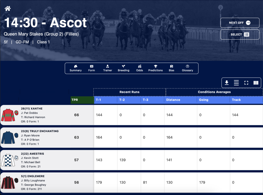Sort by the TPR column header
Image resolution: width=263 pixels, height=195 pixels.
pyautogui.click(x=82, y=100)
